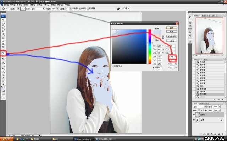Hide the background (背景) layer eye icon
The height and width of the screenshot is (141, 227).
pos(194,120)
